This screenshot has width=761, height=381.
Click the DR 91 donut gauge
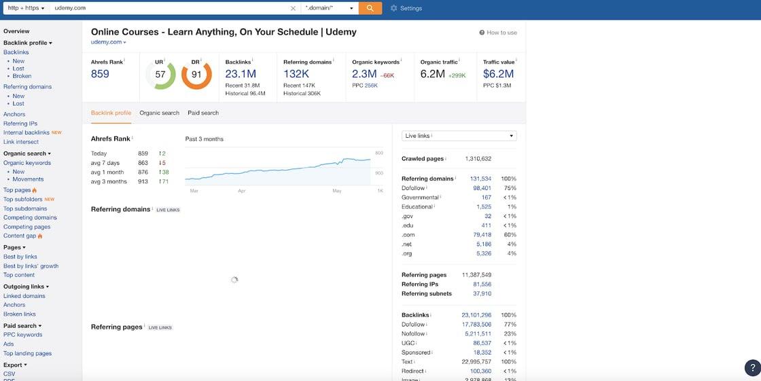pos(196,75)
